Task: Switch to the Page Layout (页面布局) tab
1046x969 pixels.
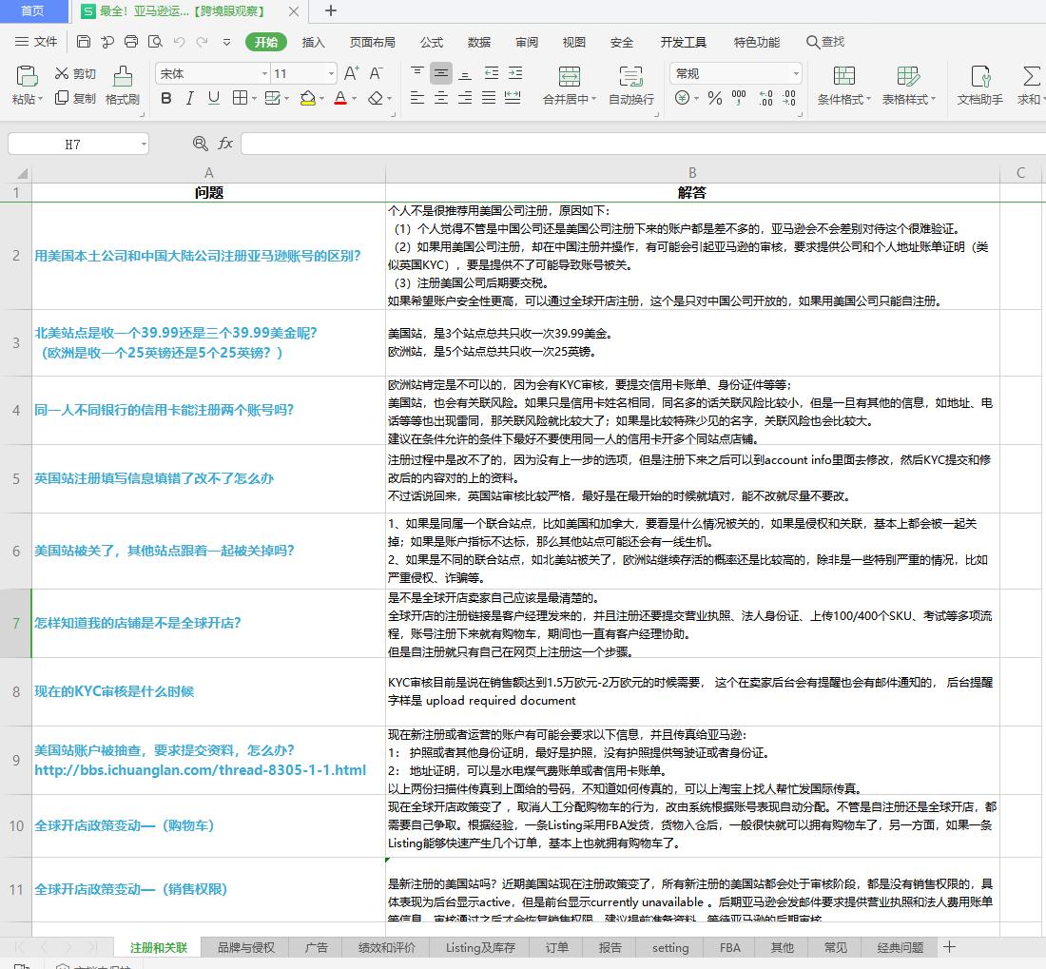Action: click(x=372, y=42)
